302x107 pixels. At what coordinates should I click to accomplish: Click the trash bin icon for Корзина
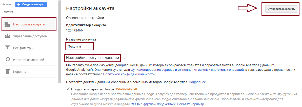click(x=8, y=72)
